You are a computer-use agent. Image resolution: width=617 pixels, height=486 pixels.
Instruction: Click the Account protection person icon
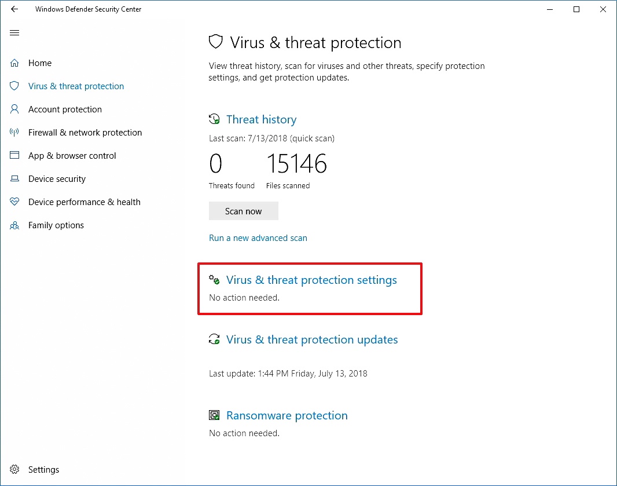pyautogui.click(x=14, y=109)
